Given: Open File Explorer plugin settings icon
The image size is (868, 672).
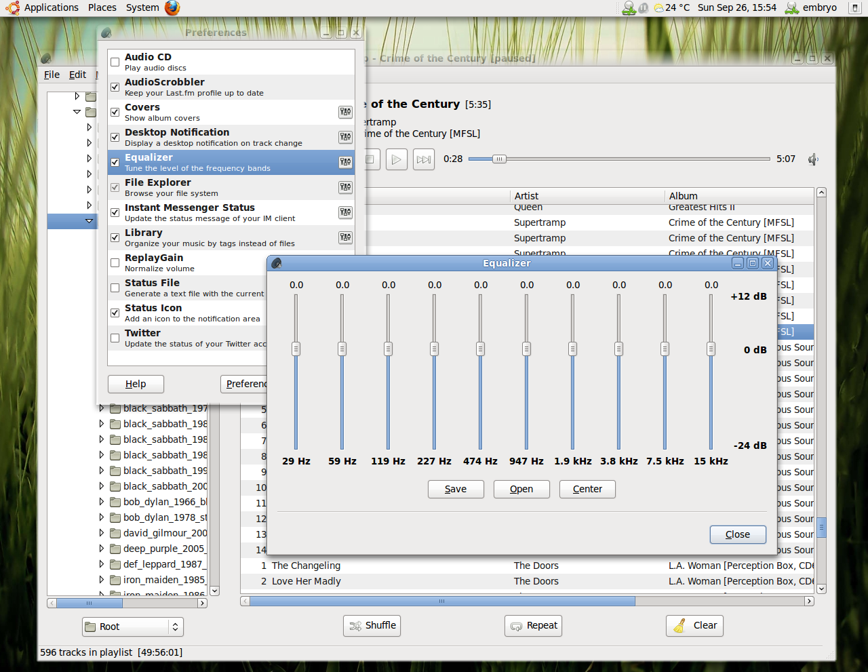Looking at the screenshot, I should point(345,187).
